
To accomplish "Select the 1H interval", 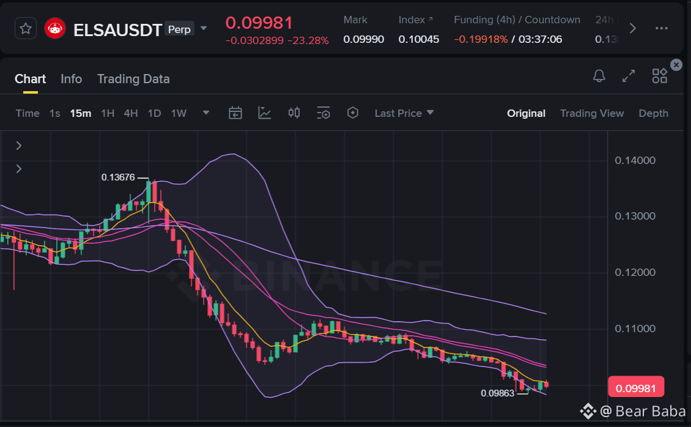I will pos(108,113).
